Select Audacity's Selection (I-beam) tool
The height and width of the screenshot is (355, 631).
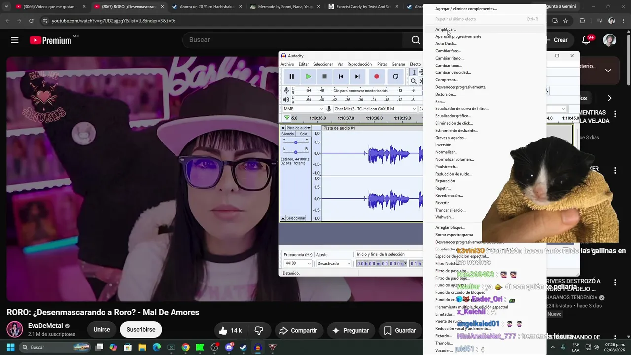[414, 72]
